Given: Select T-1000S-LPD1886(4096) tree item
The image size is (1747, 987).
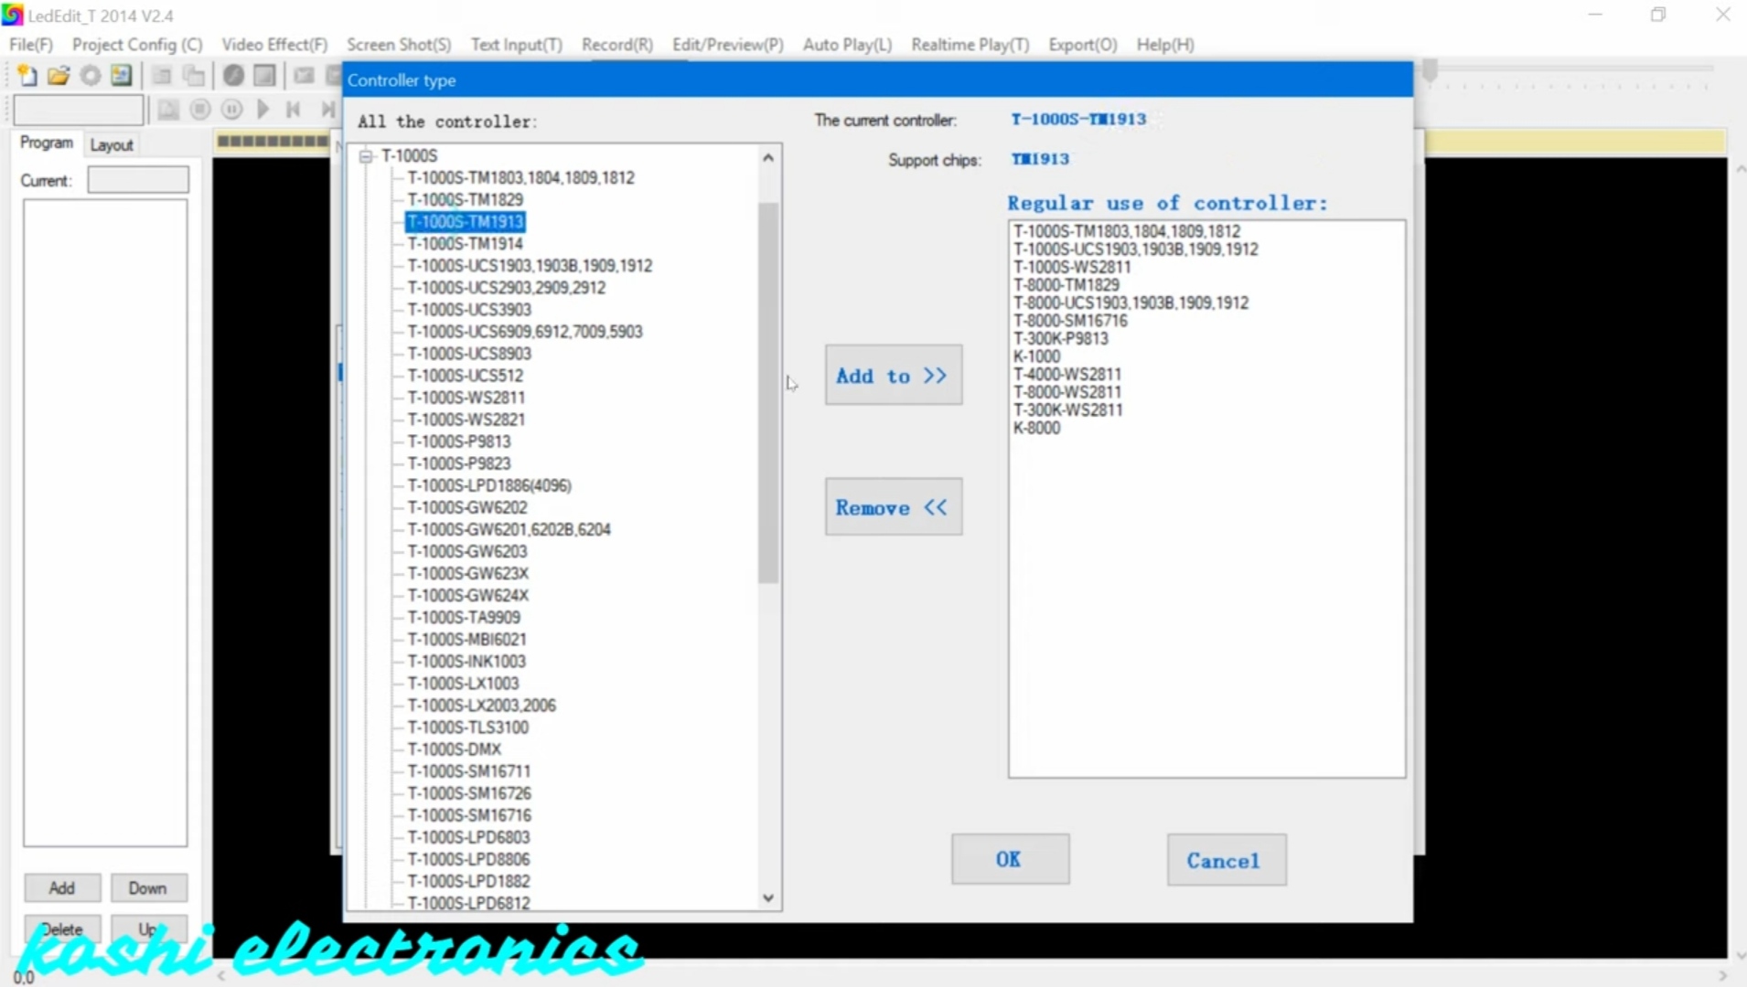Looking at the screenshot, I should (490, 485).
